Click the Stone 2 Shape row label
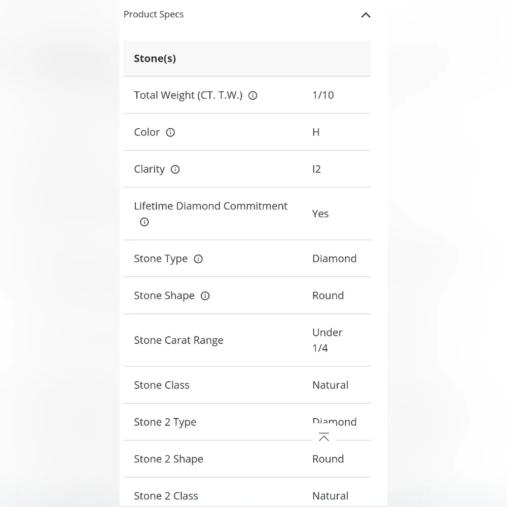 click(168, 459)
